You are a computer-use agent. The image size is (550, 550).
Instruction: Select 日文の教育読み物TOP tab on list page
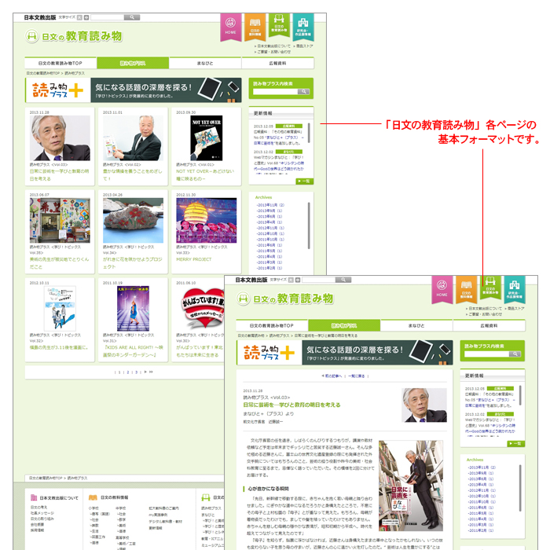pyautogui.click(x=60, y=63)
